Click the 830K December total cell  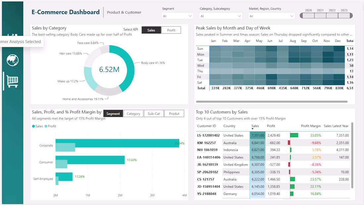(340, 88)
